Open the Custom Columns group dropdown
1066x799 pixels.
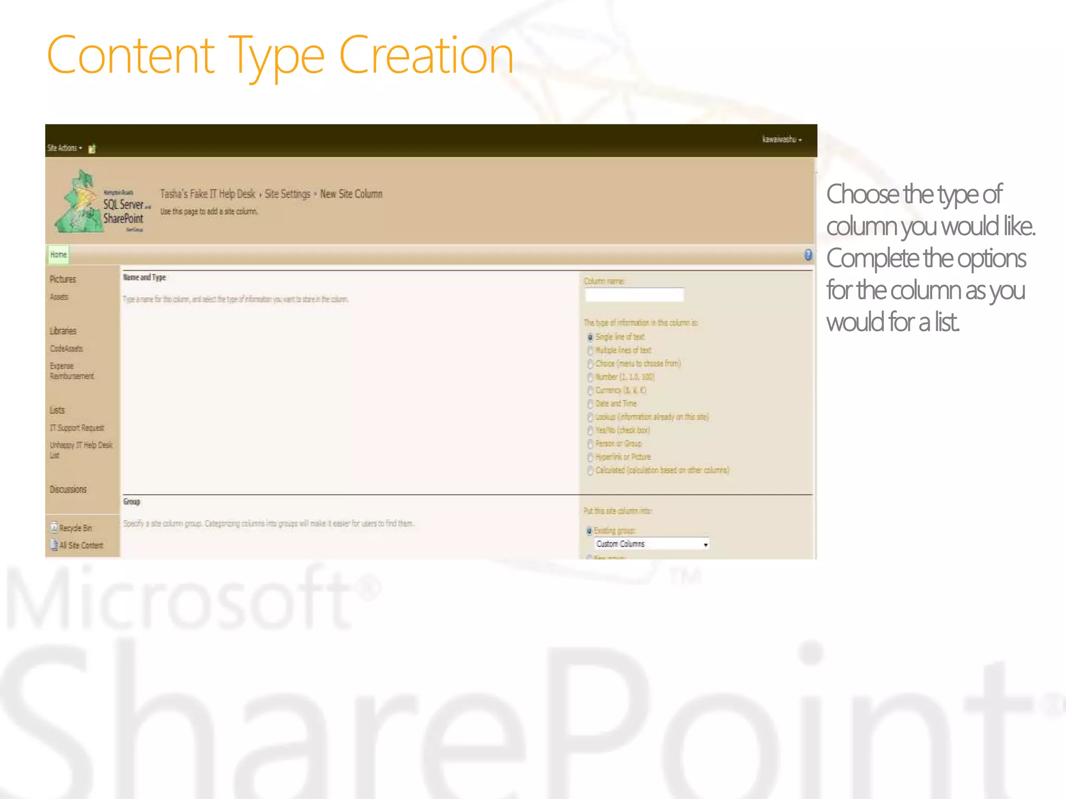pos(652,544)
